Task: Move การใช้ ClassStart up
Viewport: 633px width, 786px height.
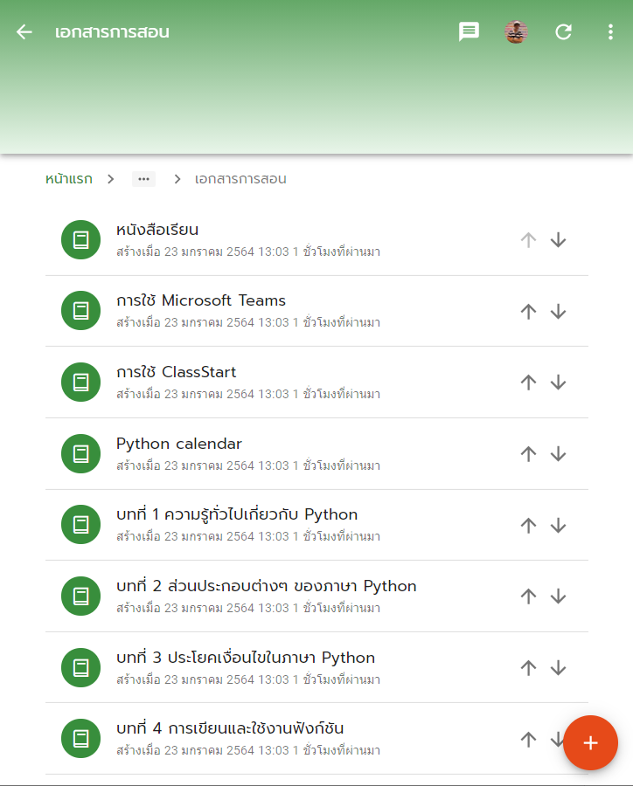Action: coord(528,383)
